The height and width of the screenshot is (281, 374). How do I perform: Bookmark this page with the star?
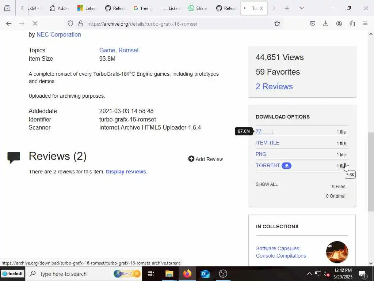[x=277, y=23]
